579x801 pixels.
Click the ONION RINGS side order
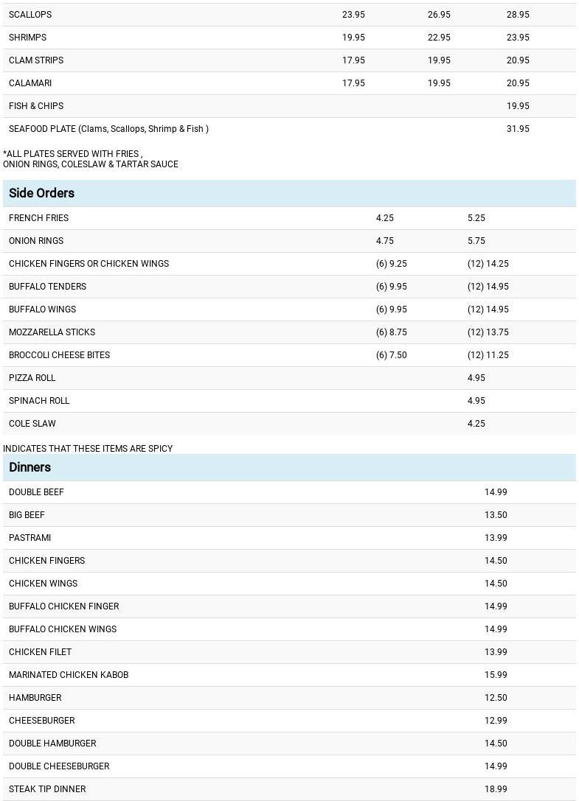coord(36,241)
